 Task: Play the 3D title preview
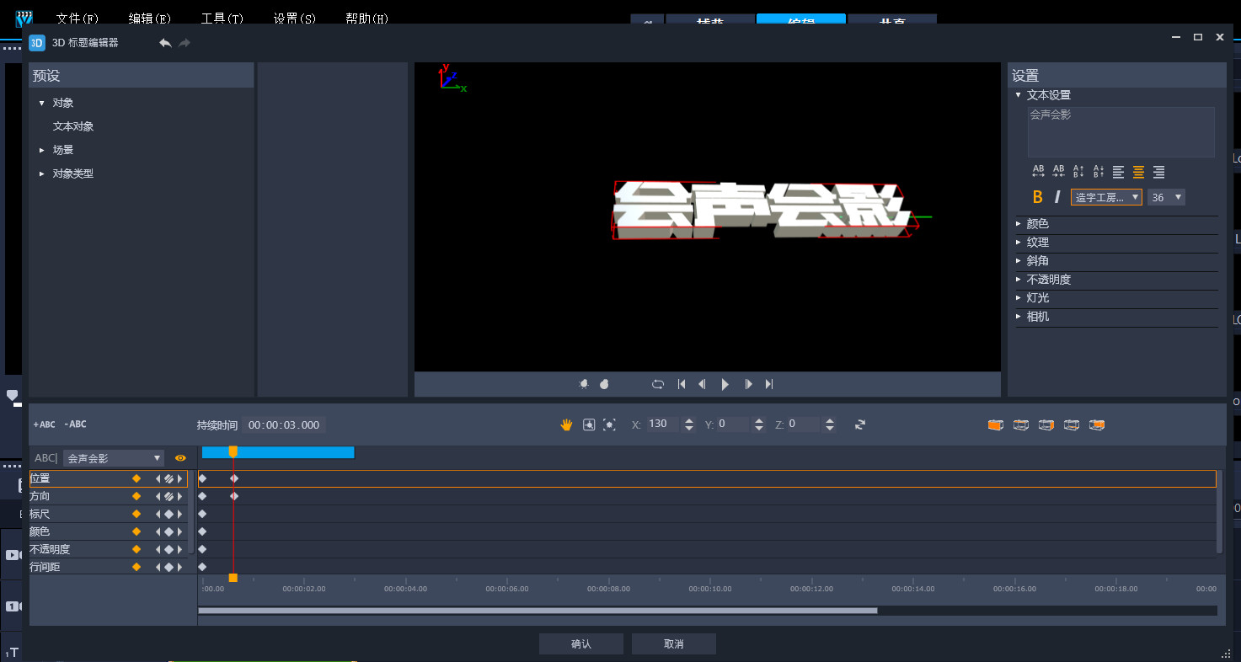(x=725, y=384)
